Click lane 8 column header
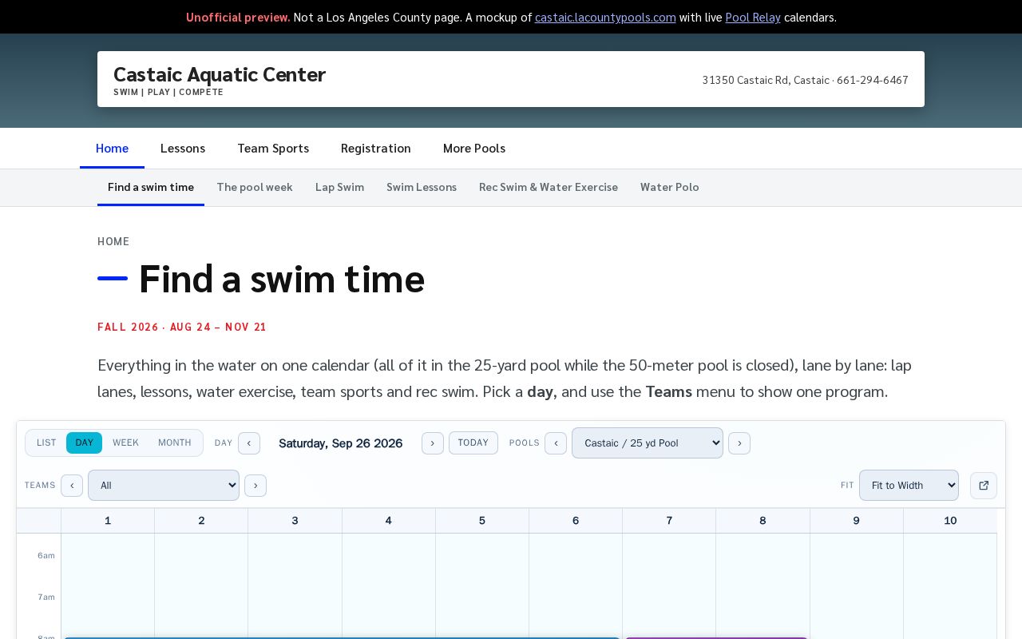The width and height of the screenshot is (1022, 639). tap(763, 521)
